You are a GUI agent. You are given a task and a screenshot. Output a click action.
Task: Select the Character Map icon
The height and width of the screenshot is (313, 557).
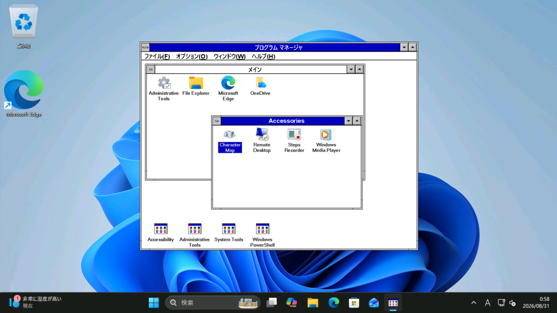230,141
